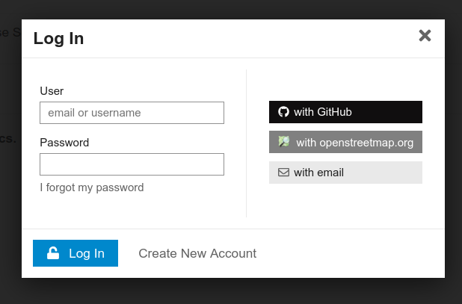Click the blue Log In button
The image size is (462, 304).
tap(76, 253)
